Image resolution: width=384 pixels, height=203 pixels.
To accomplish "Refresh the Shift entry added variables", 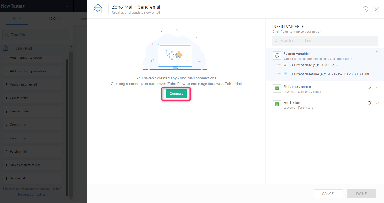I will (369, 87).
